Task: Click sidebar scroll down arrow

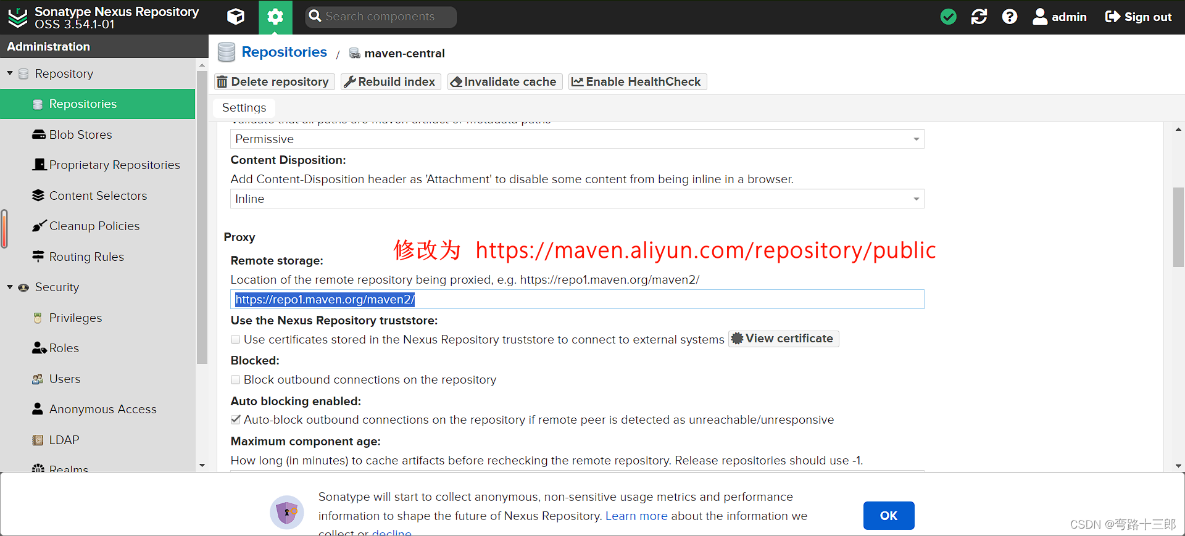Action: 202,466
